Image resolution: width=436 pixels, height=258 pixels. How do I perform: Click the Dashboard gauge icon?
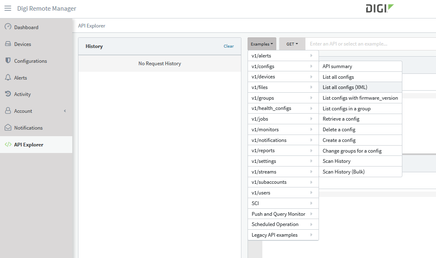pyautogui.click(x=8, y=27)
